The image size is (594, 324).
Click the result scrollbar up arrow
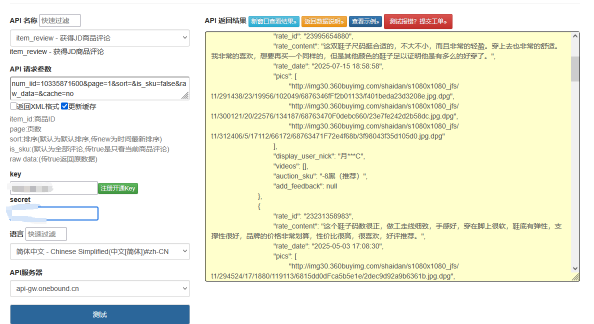point(575,36)
